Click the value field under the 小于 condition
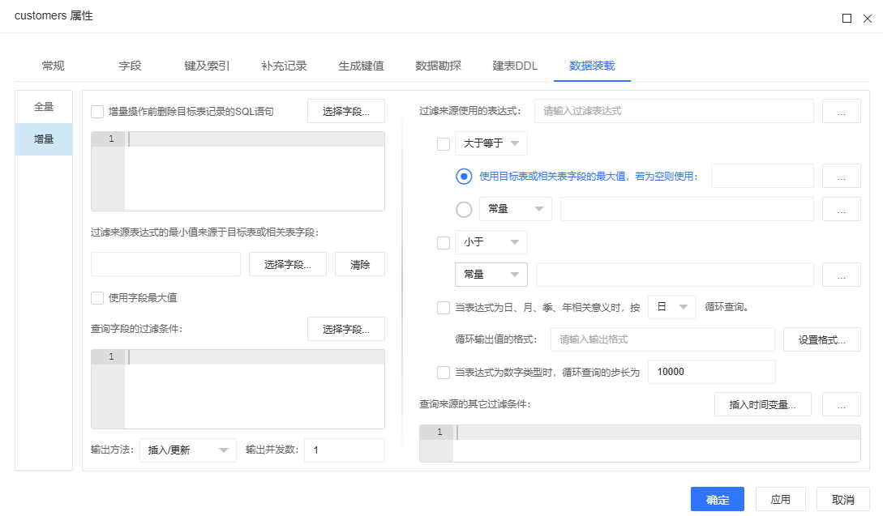The height and width of the screenshot is (516, 883). [x=675, y=275]
